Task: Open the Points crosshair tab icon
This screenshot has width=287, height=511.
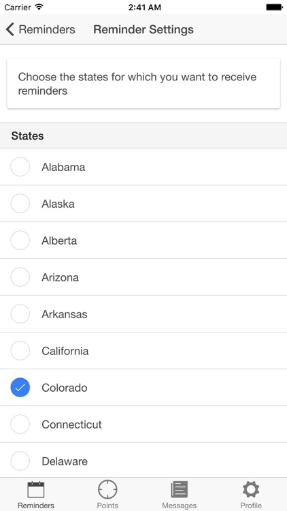Action: [x=107, y=489]
